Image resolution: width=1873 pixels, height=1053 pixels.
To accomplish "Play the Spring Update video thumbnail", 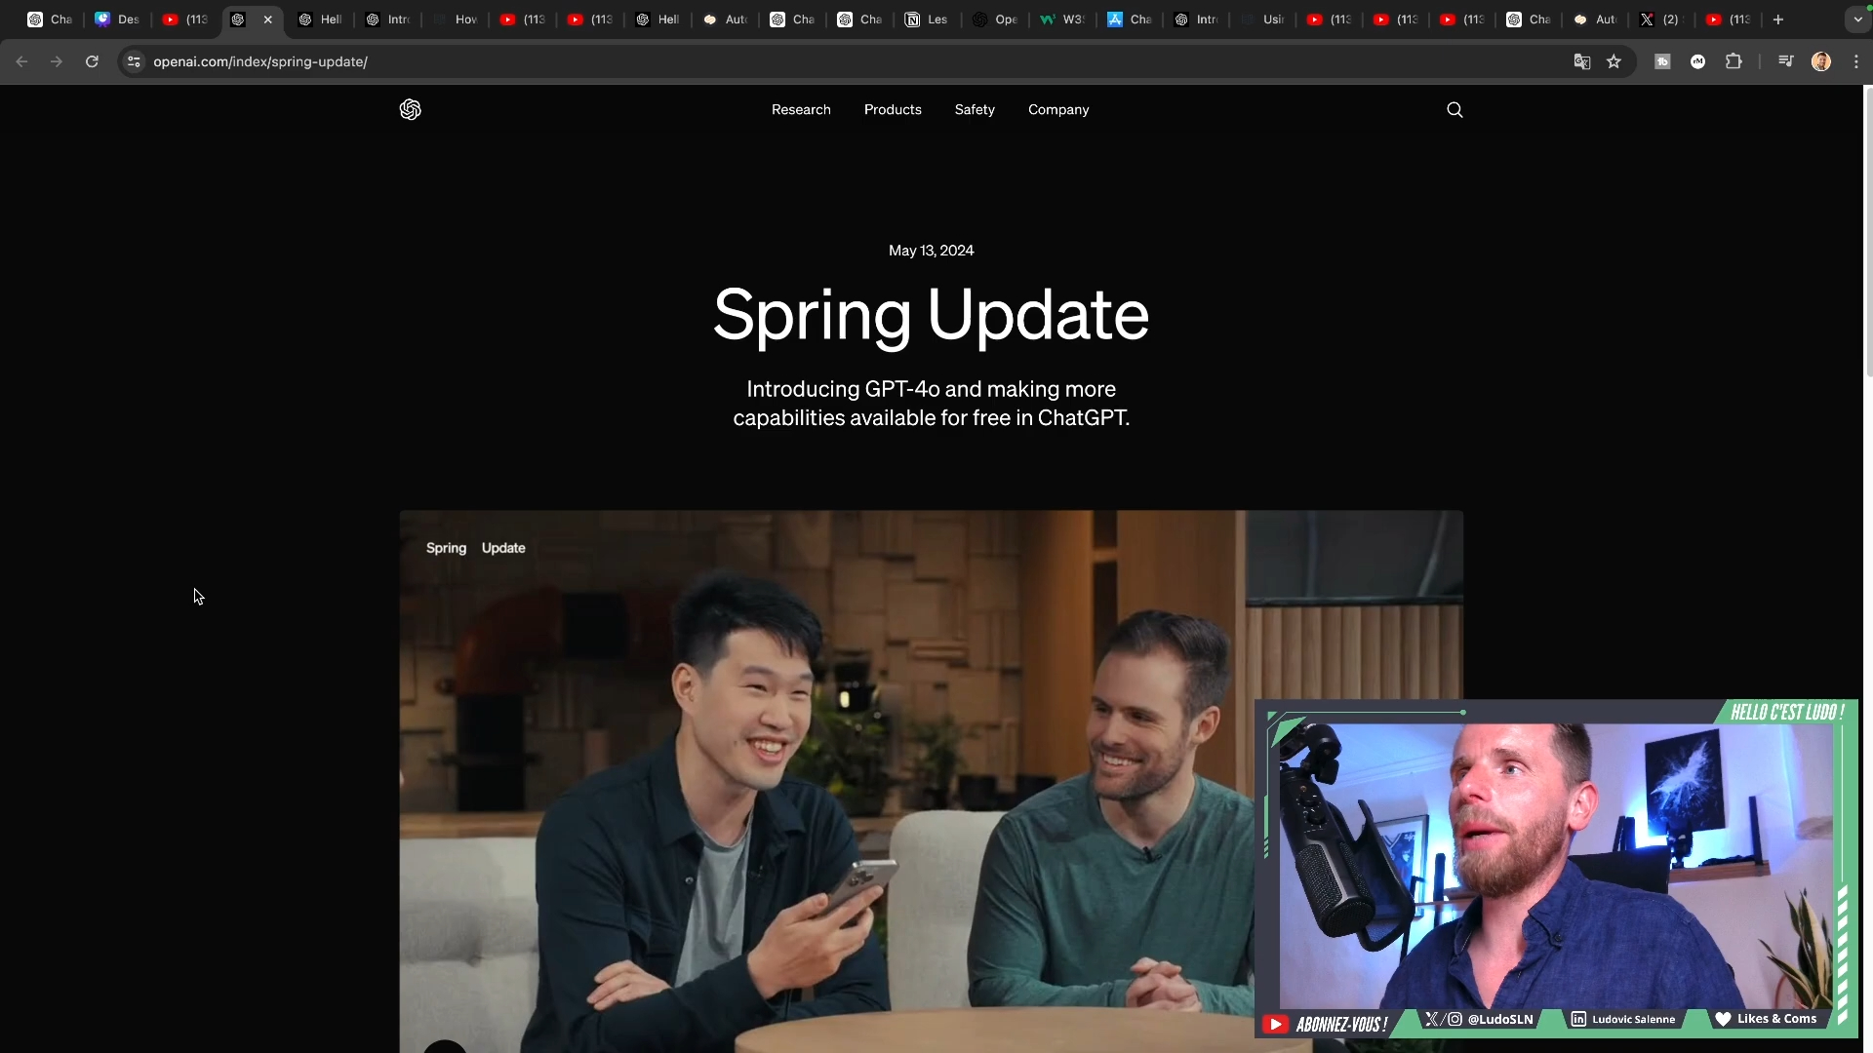I will (931, 780).
